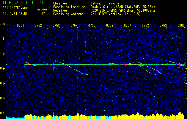
Task: Click the version number 1.0.0
Action: coord(40,3)
